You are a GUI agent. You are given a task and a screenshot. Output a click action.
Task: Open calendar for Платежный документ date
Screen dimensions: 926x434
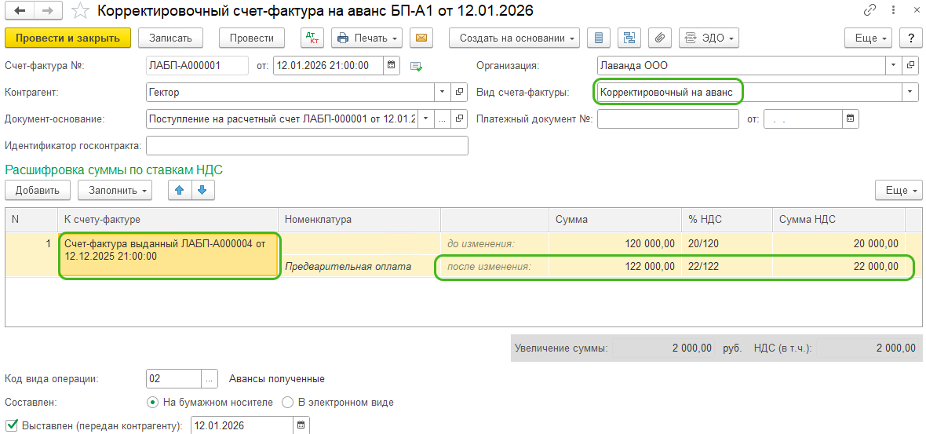point(851,119)
